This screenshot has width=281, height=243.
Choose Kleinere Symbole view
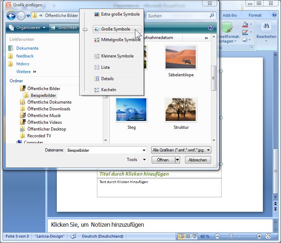[117, 56]
